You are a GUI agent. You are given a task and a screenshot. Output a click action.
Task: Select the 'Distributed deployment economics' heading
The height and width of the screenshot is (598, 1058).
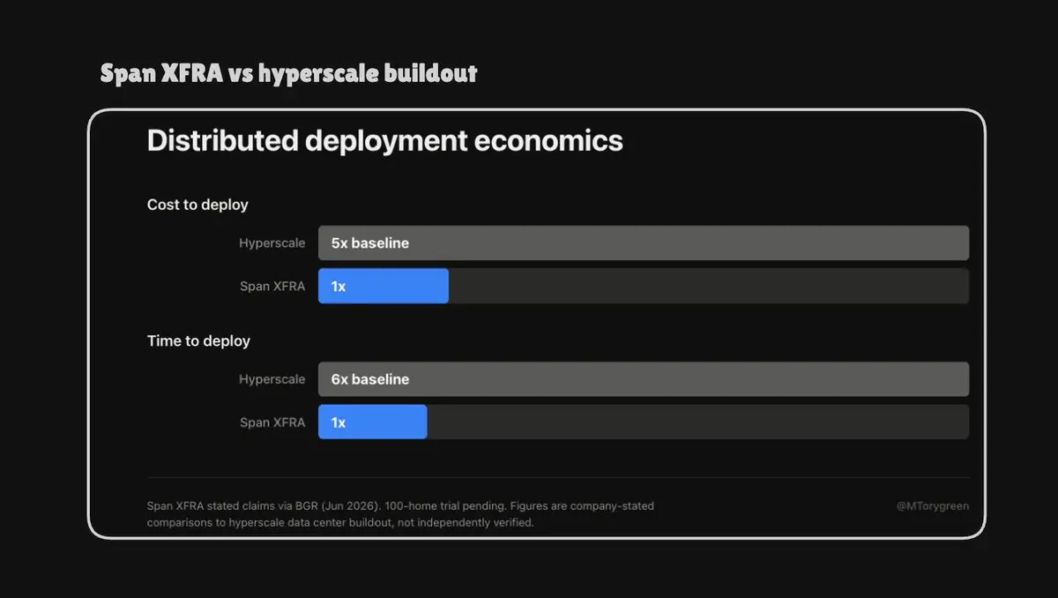point(385,140)
